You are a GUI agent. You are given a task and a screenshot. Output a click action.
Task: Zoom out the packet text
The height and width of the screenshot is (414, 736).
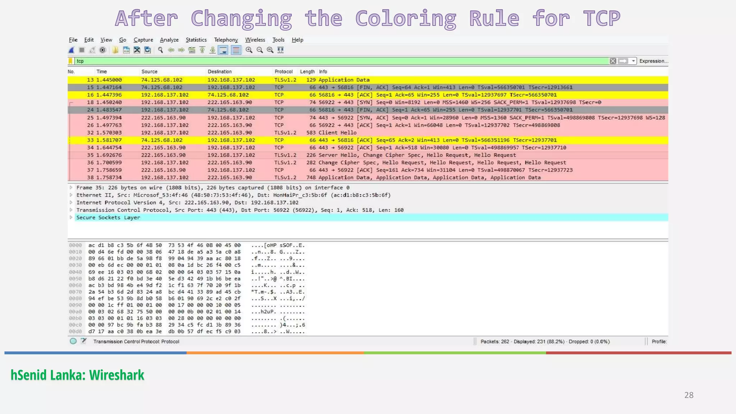tap(259, 50)
